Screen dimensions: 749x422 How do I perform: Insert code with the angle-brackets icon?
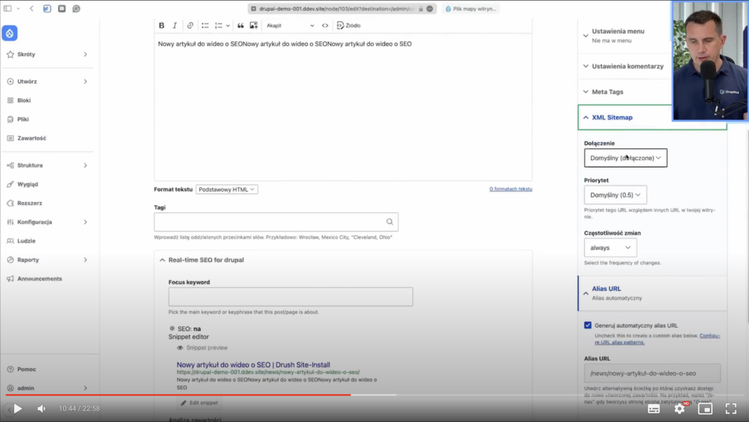pyautogui.click(x=325, y=25)
